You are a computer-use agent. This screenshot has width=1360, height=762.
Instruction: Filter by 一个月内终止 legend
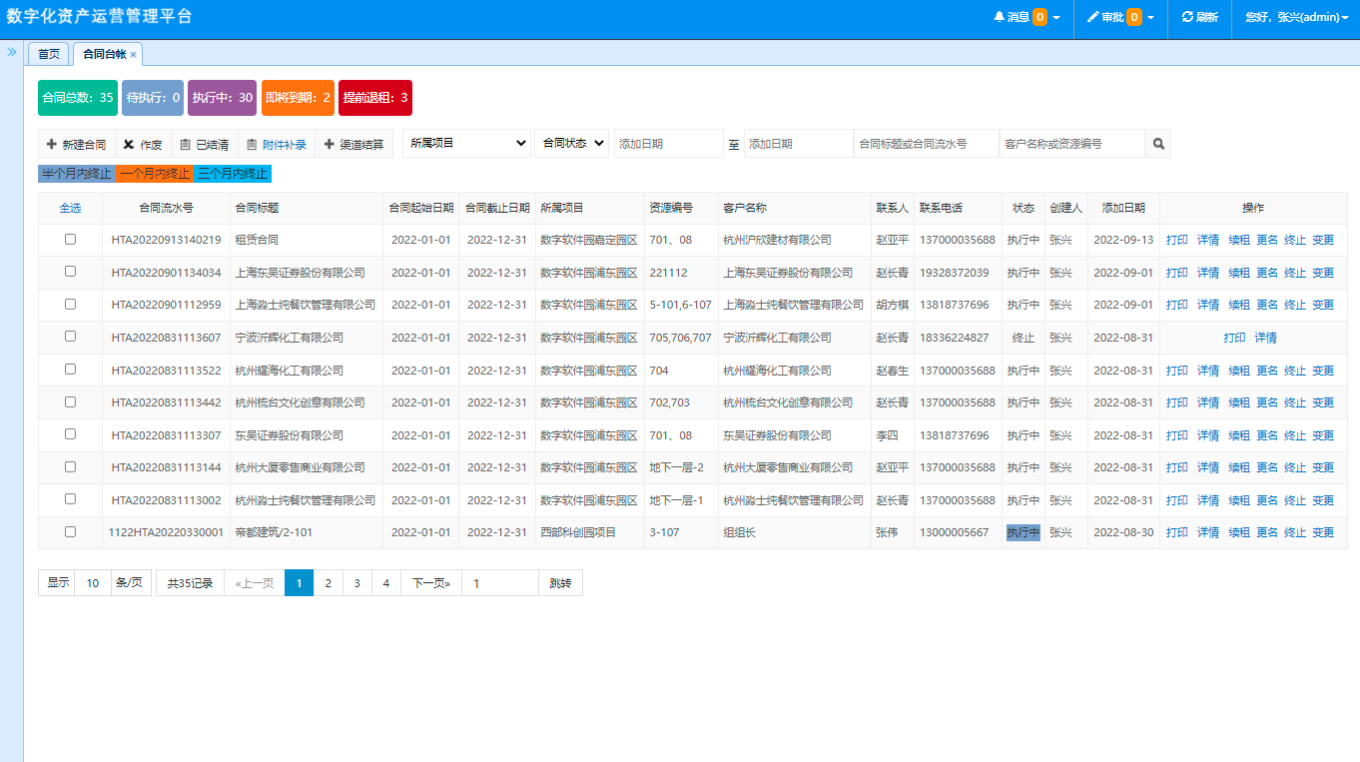(155, 174)
